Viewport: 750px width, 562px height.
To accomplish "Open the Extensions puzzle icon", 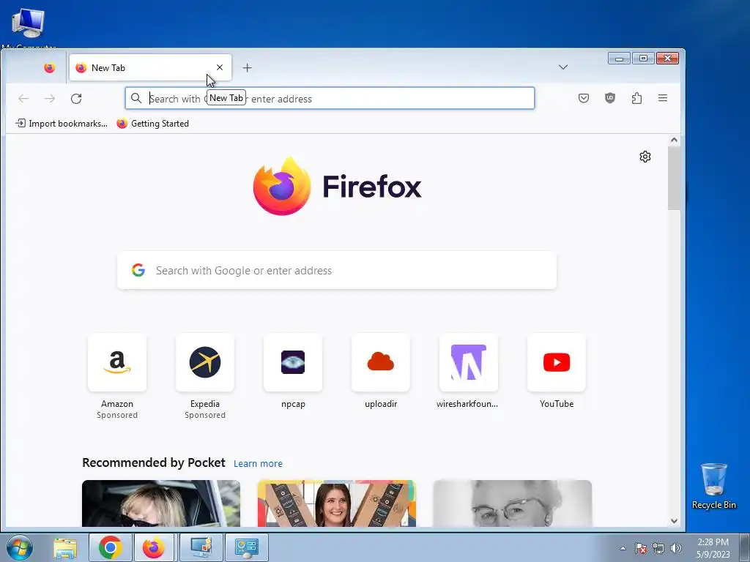I will (636, 99).
